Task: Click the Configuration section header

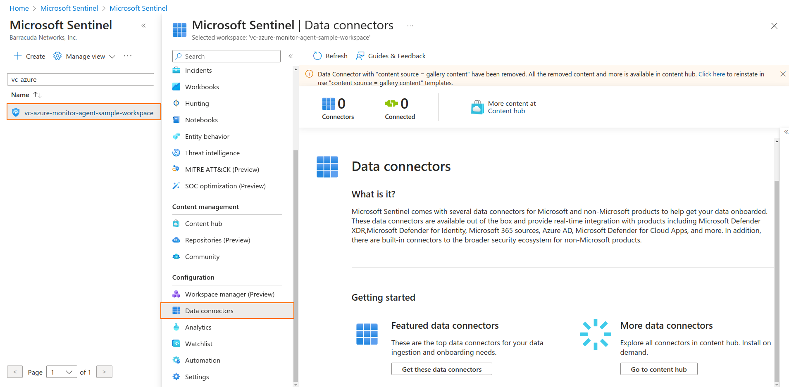Action: point(193,277)
